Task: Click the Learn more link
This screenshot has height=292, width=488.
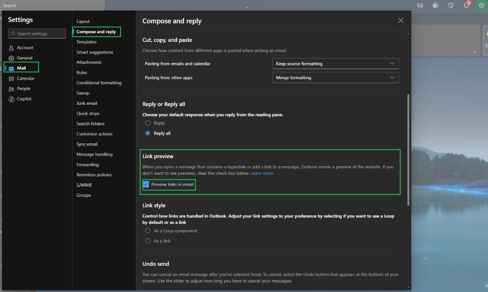Action: coord(262,173)
